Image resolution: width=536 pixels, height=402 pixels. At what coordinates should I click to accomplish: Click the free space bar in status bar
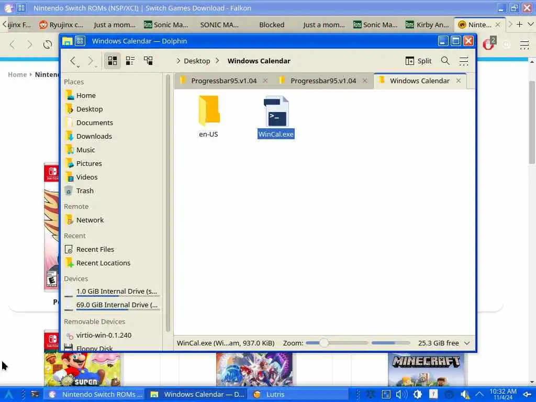[x=390, y=343]
